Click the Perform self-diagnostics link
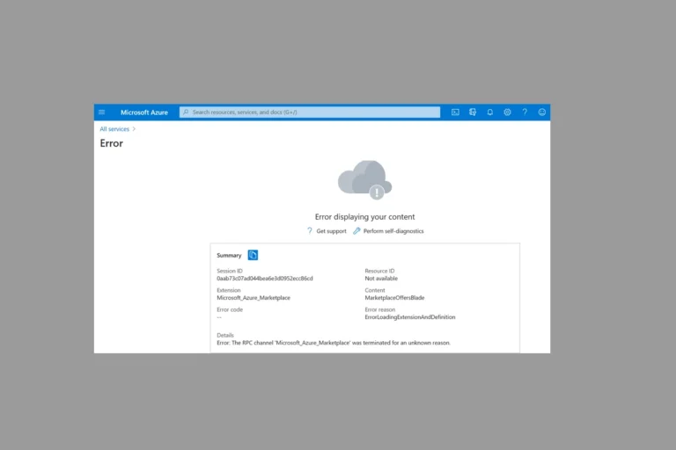This screenshot has width=676, height=450. pyautogui.click(x=393, y=231)
